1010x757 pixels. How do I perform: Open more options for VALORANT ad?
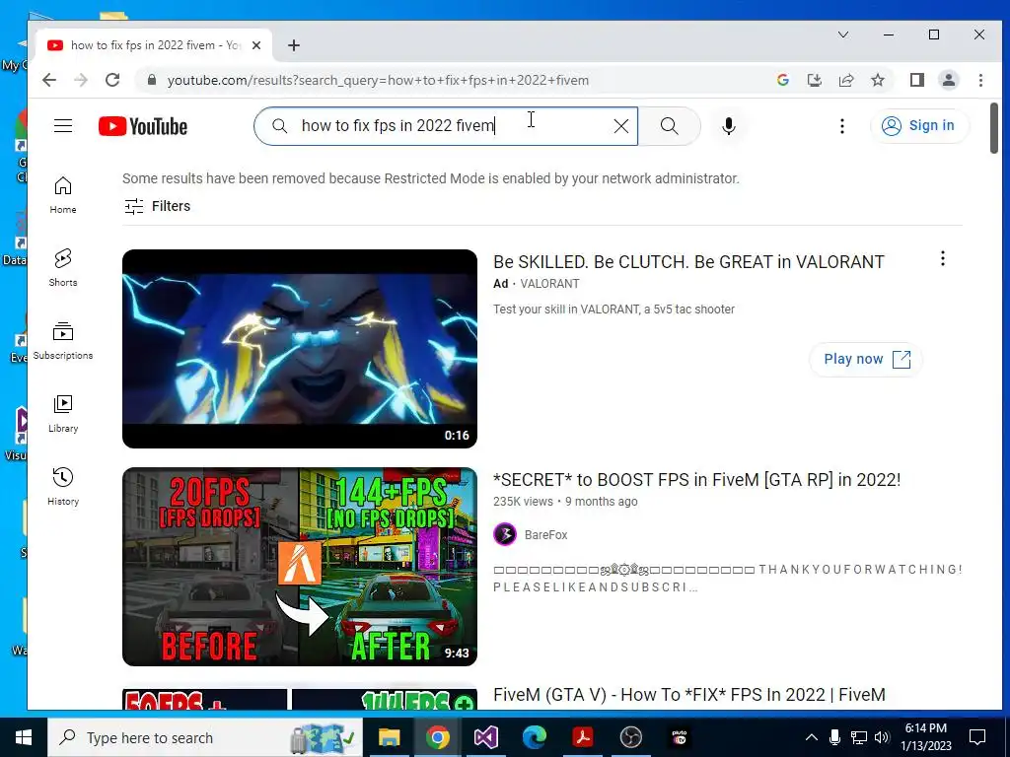click(x=942, y=259)
